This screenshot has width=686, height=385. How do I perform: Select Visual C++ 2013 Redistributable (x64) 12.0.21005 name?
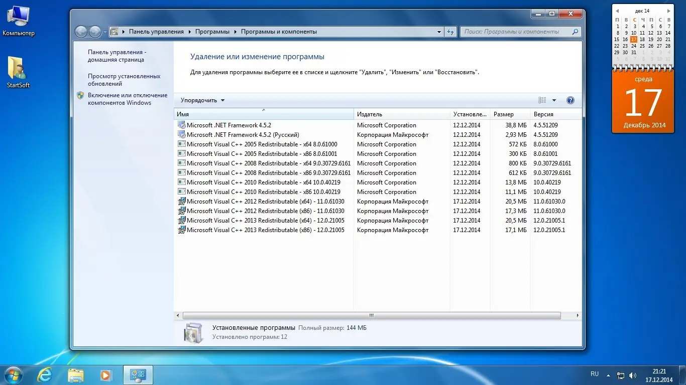(x=266, y=221)
